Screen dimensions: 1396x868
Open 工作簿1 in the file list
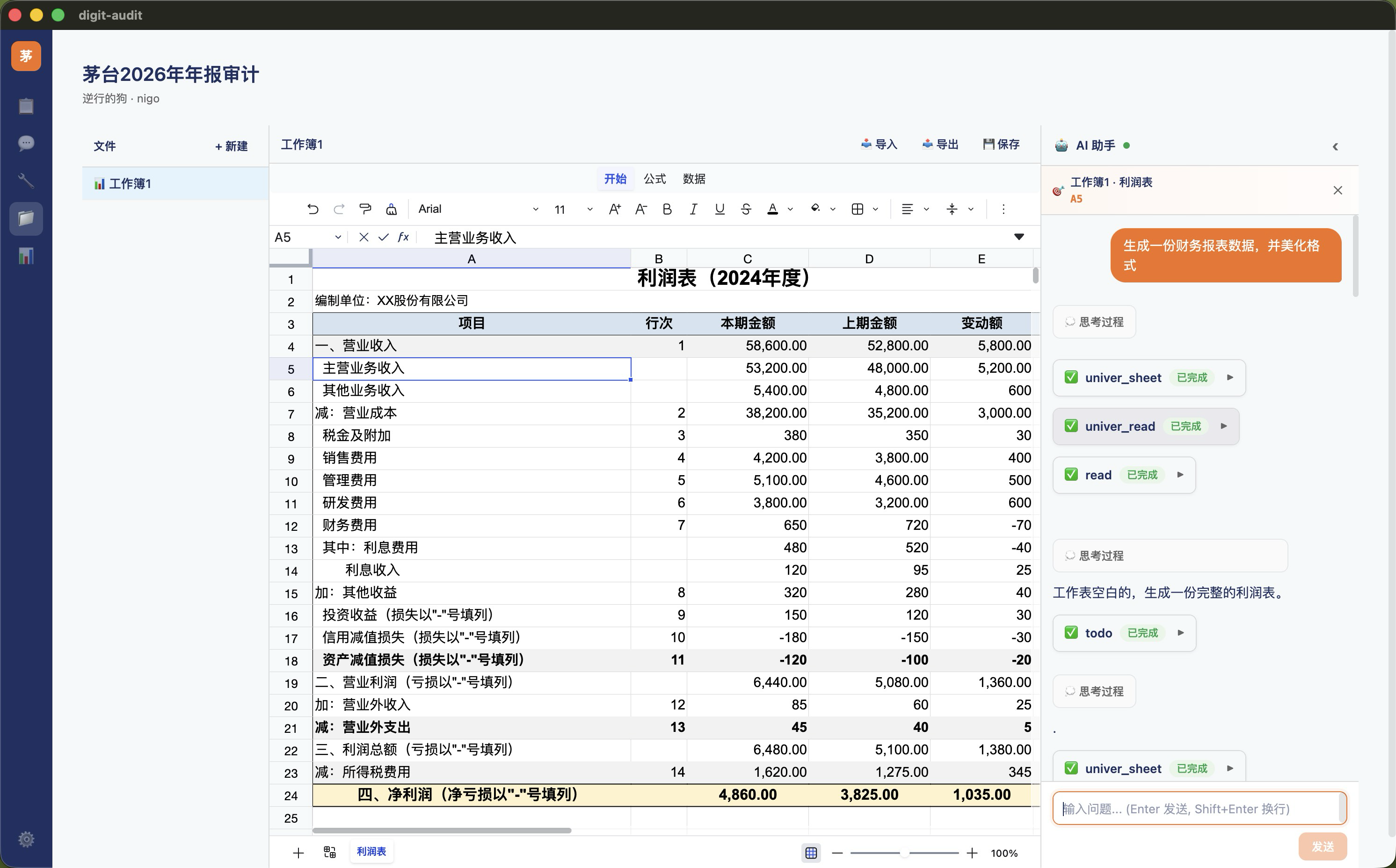(x=175, y=184)
